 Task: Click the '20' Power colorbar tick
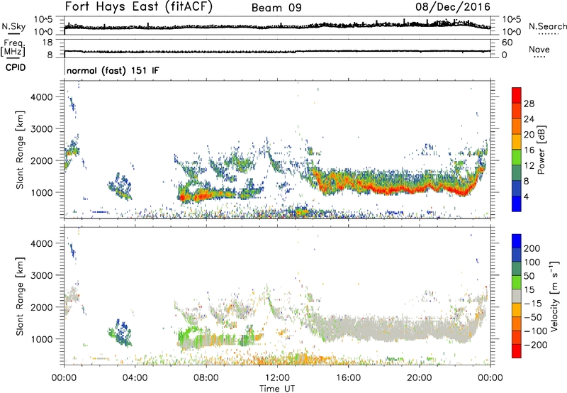tap(529, 135)
